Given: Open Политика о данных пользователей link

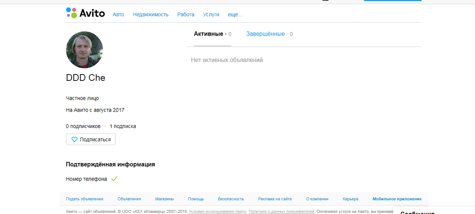Looking at the screenshot, I should pos(282,211).
